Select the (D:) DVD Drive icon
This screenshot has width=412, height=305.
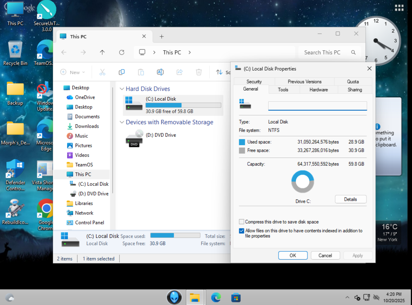(x=134, y=138)
